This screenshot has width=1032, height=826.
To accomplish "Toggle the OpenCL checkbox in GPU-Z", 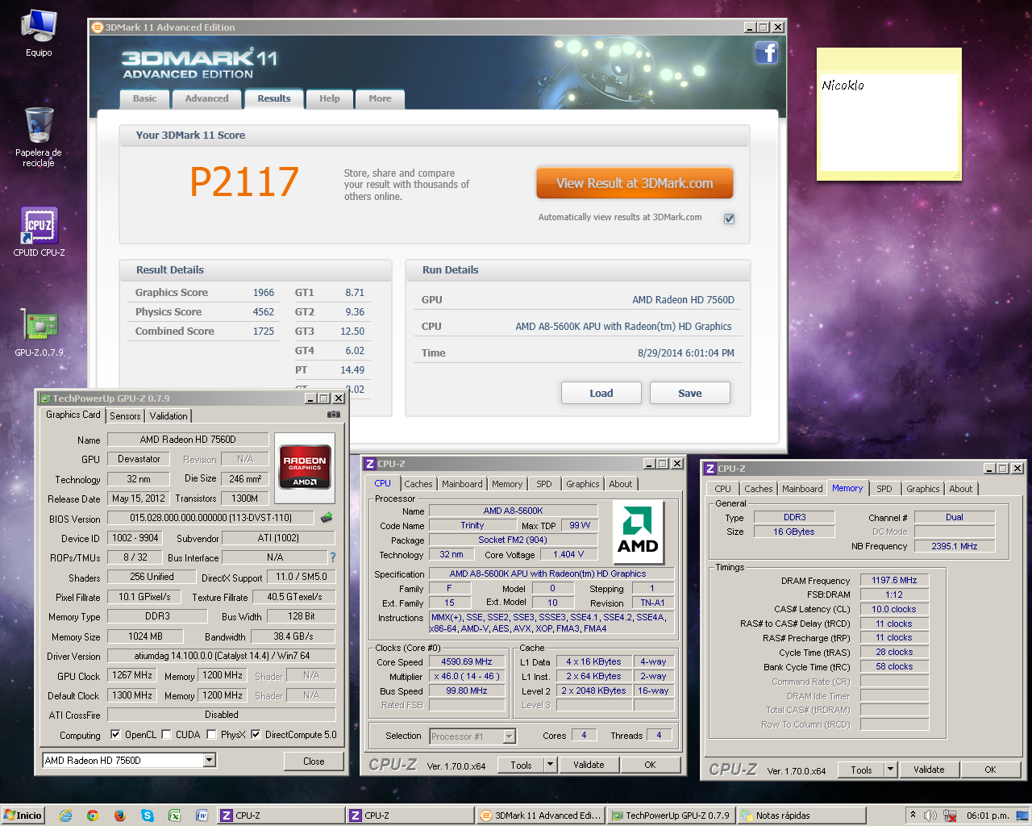I will [115, 735].
